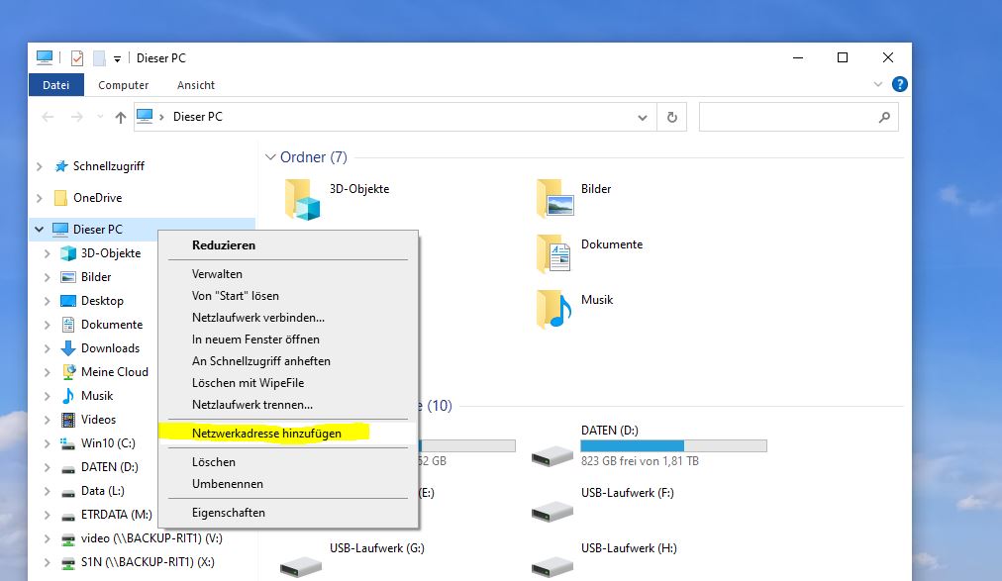Open the recent locations dropdown arrow
The image size is (1002, 581).
100,117
